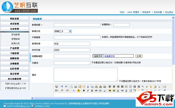Toggle Bold formatting in the editor
This screenshot has height=108, width=175.
(x=84, y=91)
